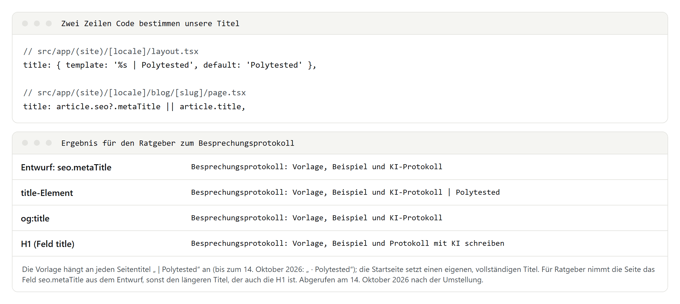Screen dimensions: 680x304
Task: Click the comment line ending with layout.tsx
Action: [x=111, y=51]
